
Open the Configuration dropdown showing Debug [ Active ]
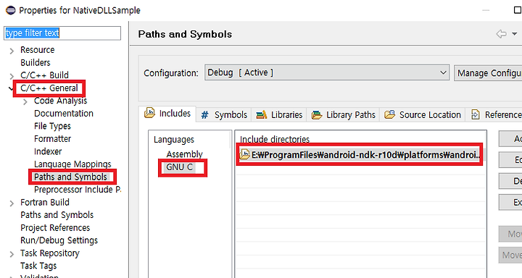(327, 73)
